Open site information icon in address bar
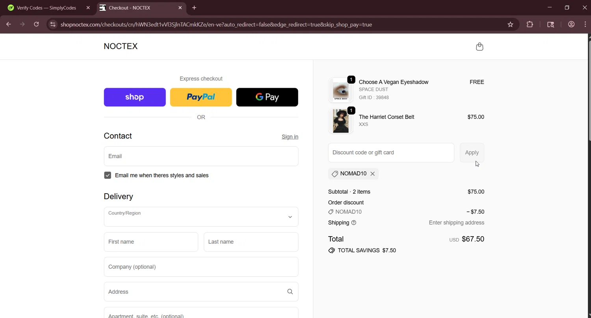591x318 pixels. (x=53, y=24)
